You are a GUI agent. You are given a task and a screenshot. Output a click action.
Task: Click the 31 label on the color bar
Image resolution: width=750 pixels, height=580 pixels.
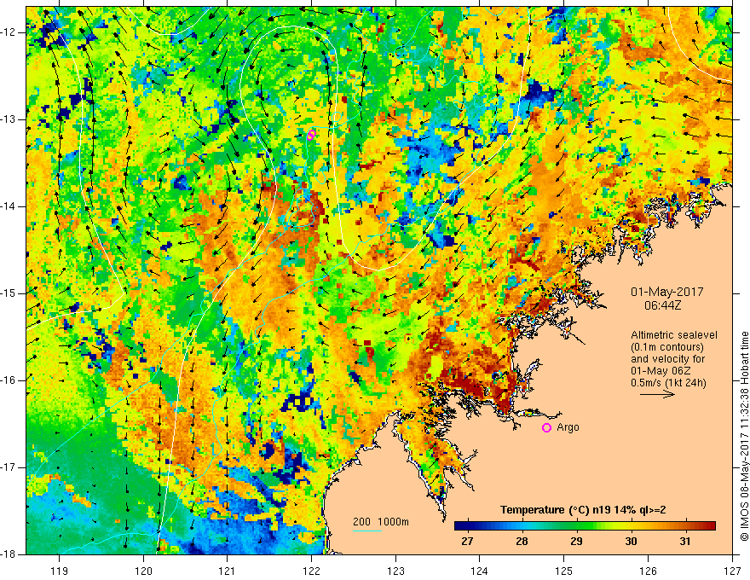(x=685, y=542)
